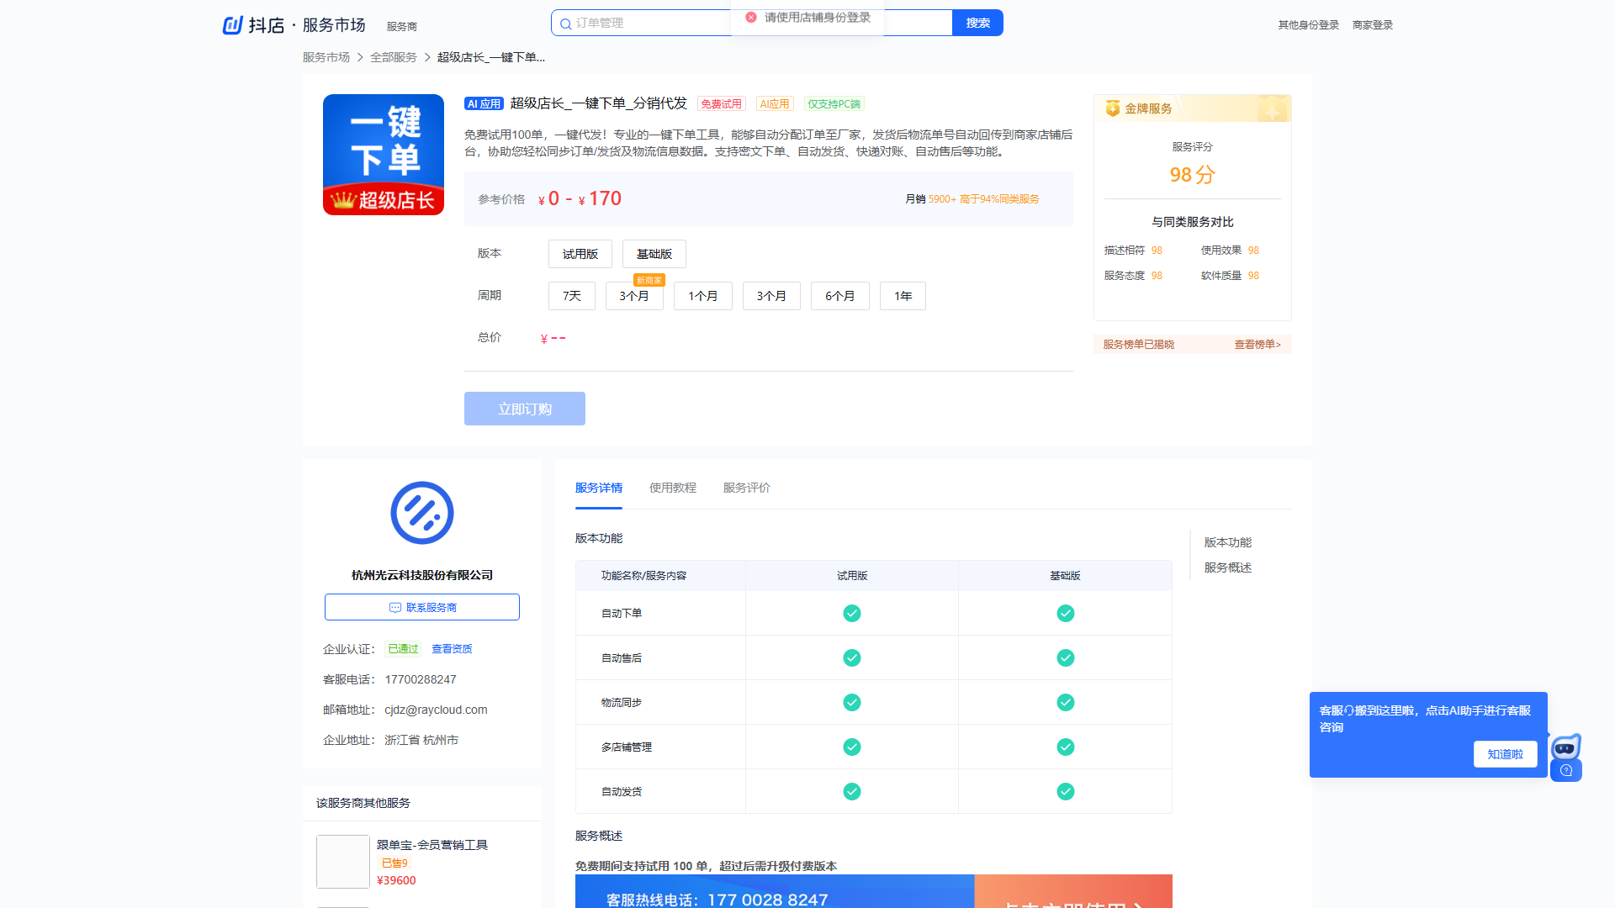1615x908 pixels.
Task: Click the help question-mark icon below robot
Action: click(1566, 770)
